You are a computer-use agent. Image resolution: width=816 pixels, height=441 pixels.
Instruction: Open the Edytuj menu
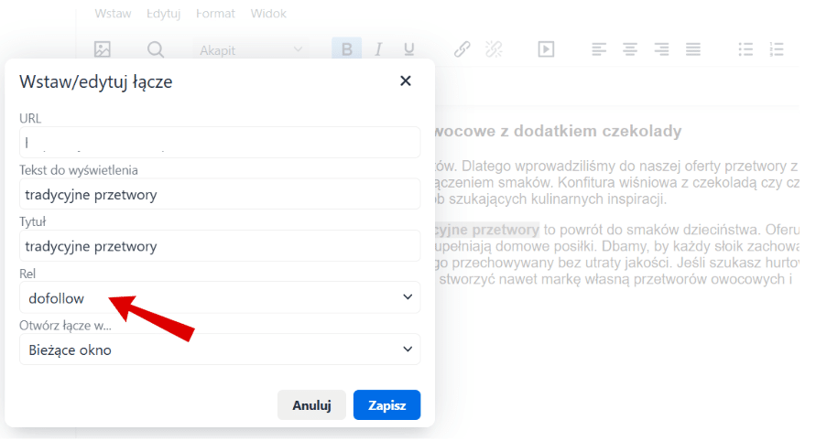[x=163, y=14]
